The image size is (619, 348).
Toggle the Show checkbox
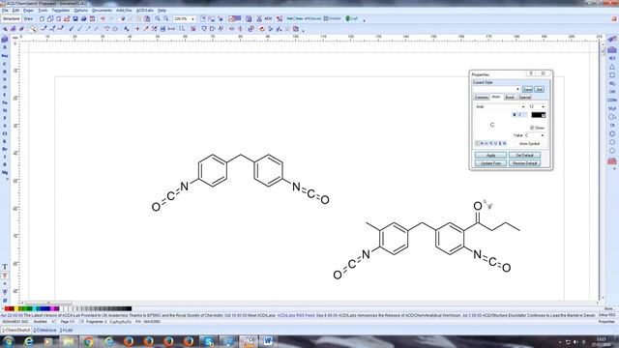click(532, 128)
